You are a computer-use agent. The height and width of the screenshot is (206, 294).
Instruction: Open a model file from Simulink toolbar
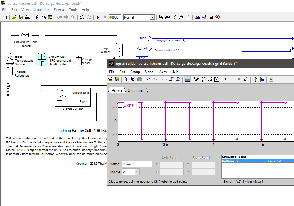(x=14, y=17)
